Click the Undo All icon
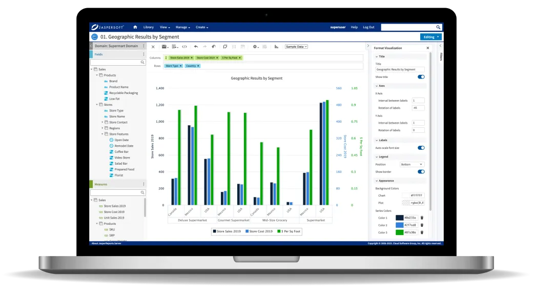 [x=214, y=47]
